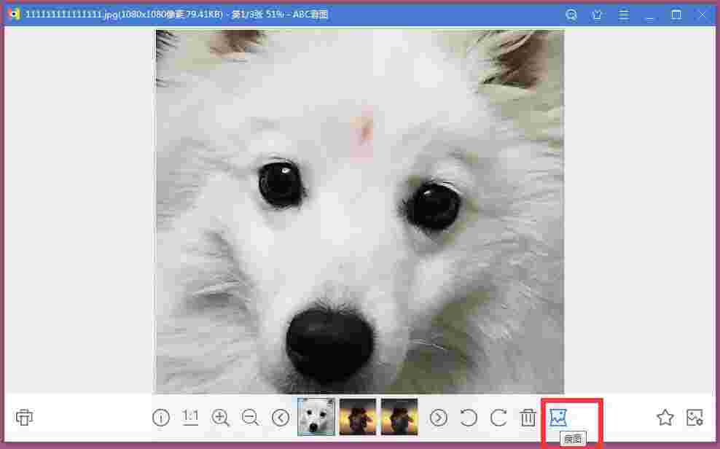
Task: Select the white dog thumbnail
Action: click(x=316, y=416)
